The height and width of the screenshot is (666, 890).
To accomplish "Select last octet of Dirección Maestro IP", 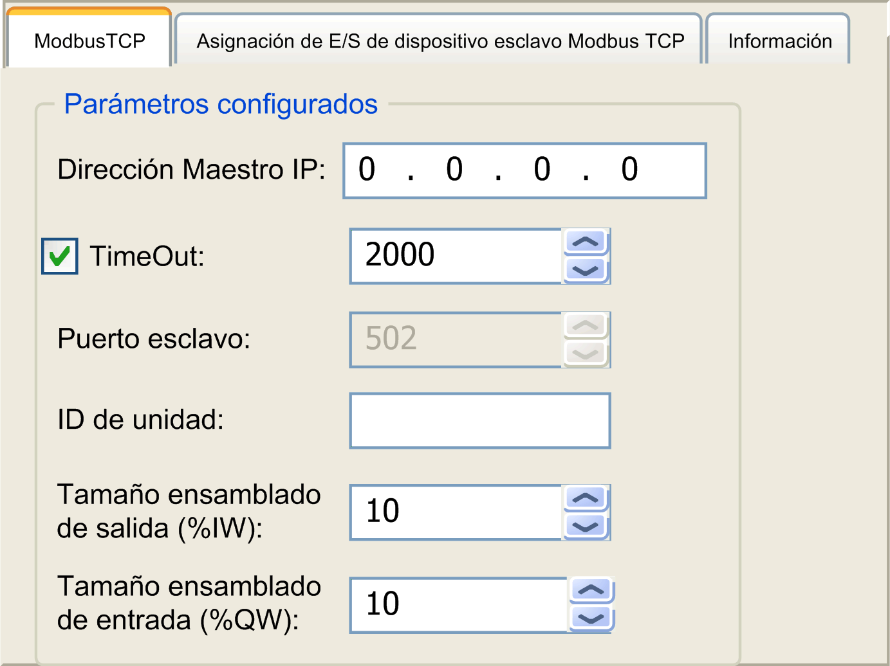I will pyautogui.click(x=629, y=170).
